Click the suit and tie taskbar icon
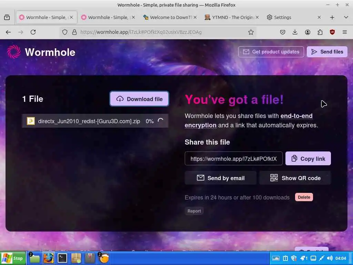353x265 pixels. pos(90,258)
